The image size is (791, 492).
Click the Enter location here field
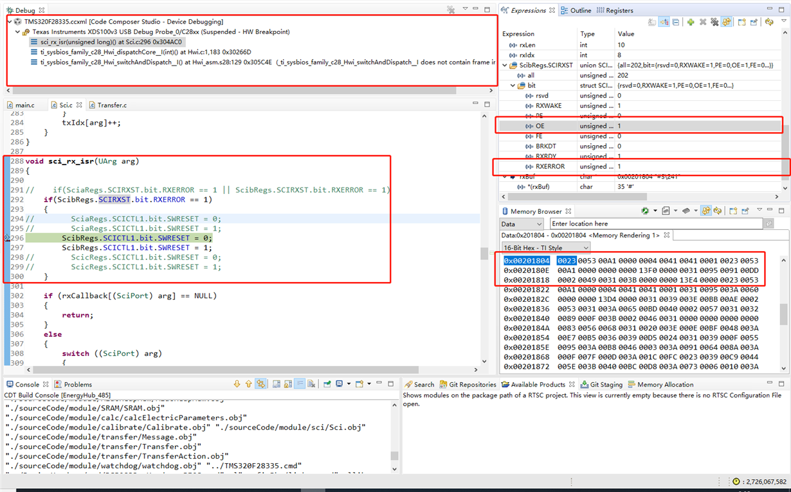click(655, 224)
